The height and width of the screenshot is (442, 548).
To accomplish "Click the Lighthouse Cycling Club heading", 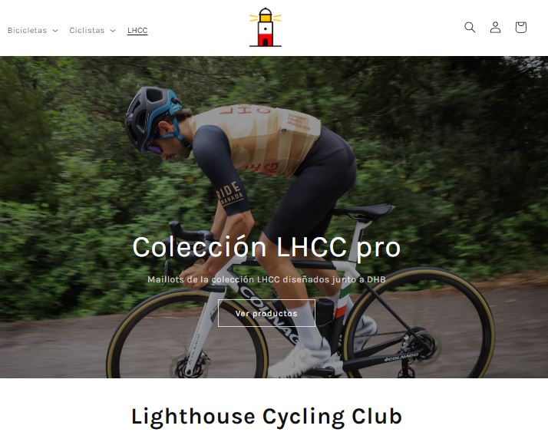I will [x=266, y=417].
